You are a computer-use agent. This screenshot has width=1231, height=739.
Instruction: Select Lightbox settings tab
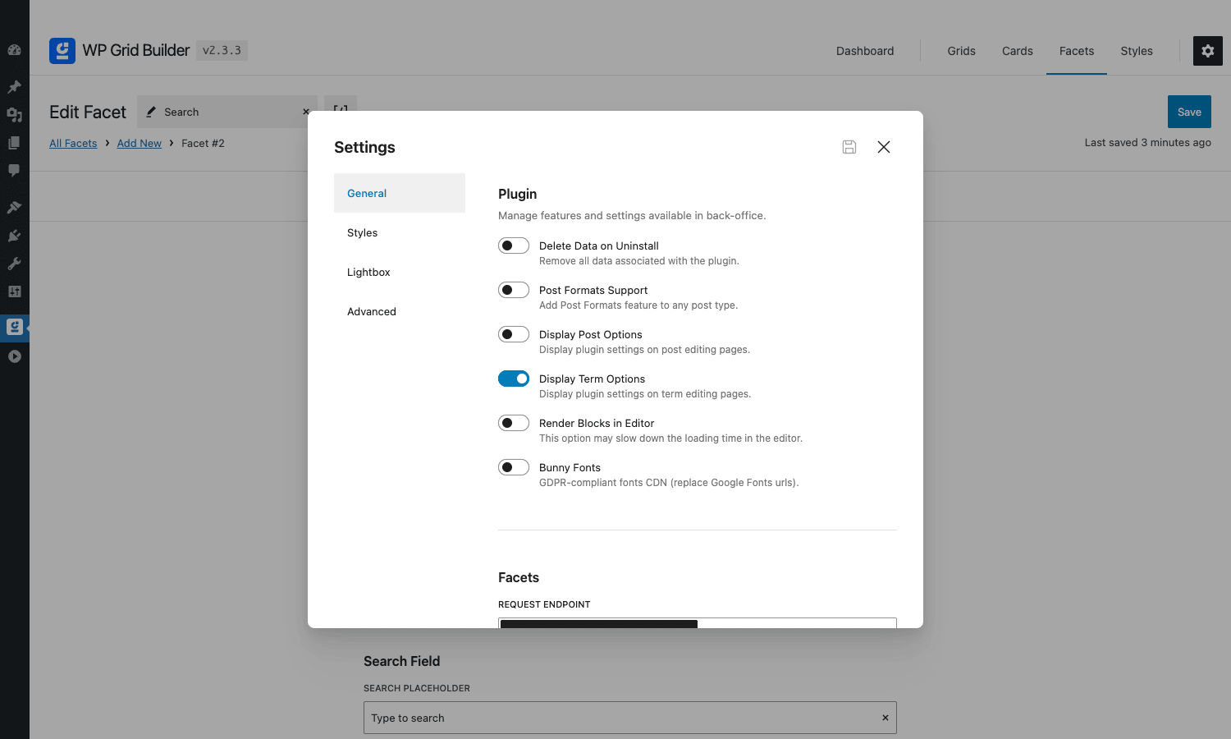click(400, 272)
